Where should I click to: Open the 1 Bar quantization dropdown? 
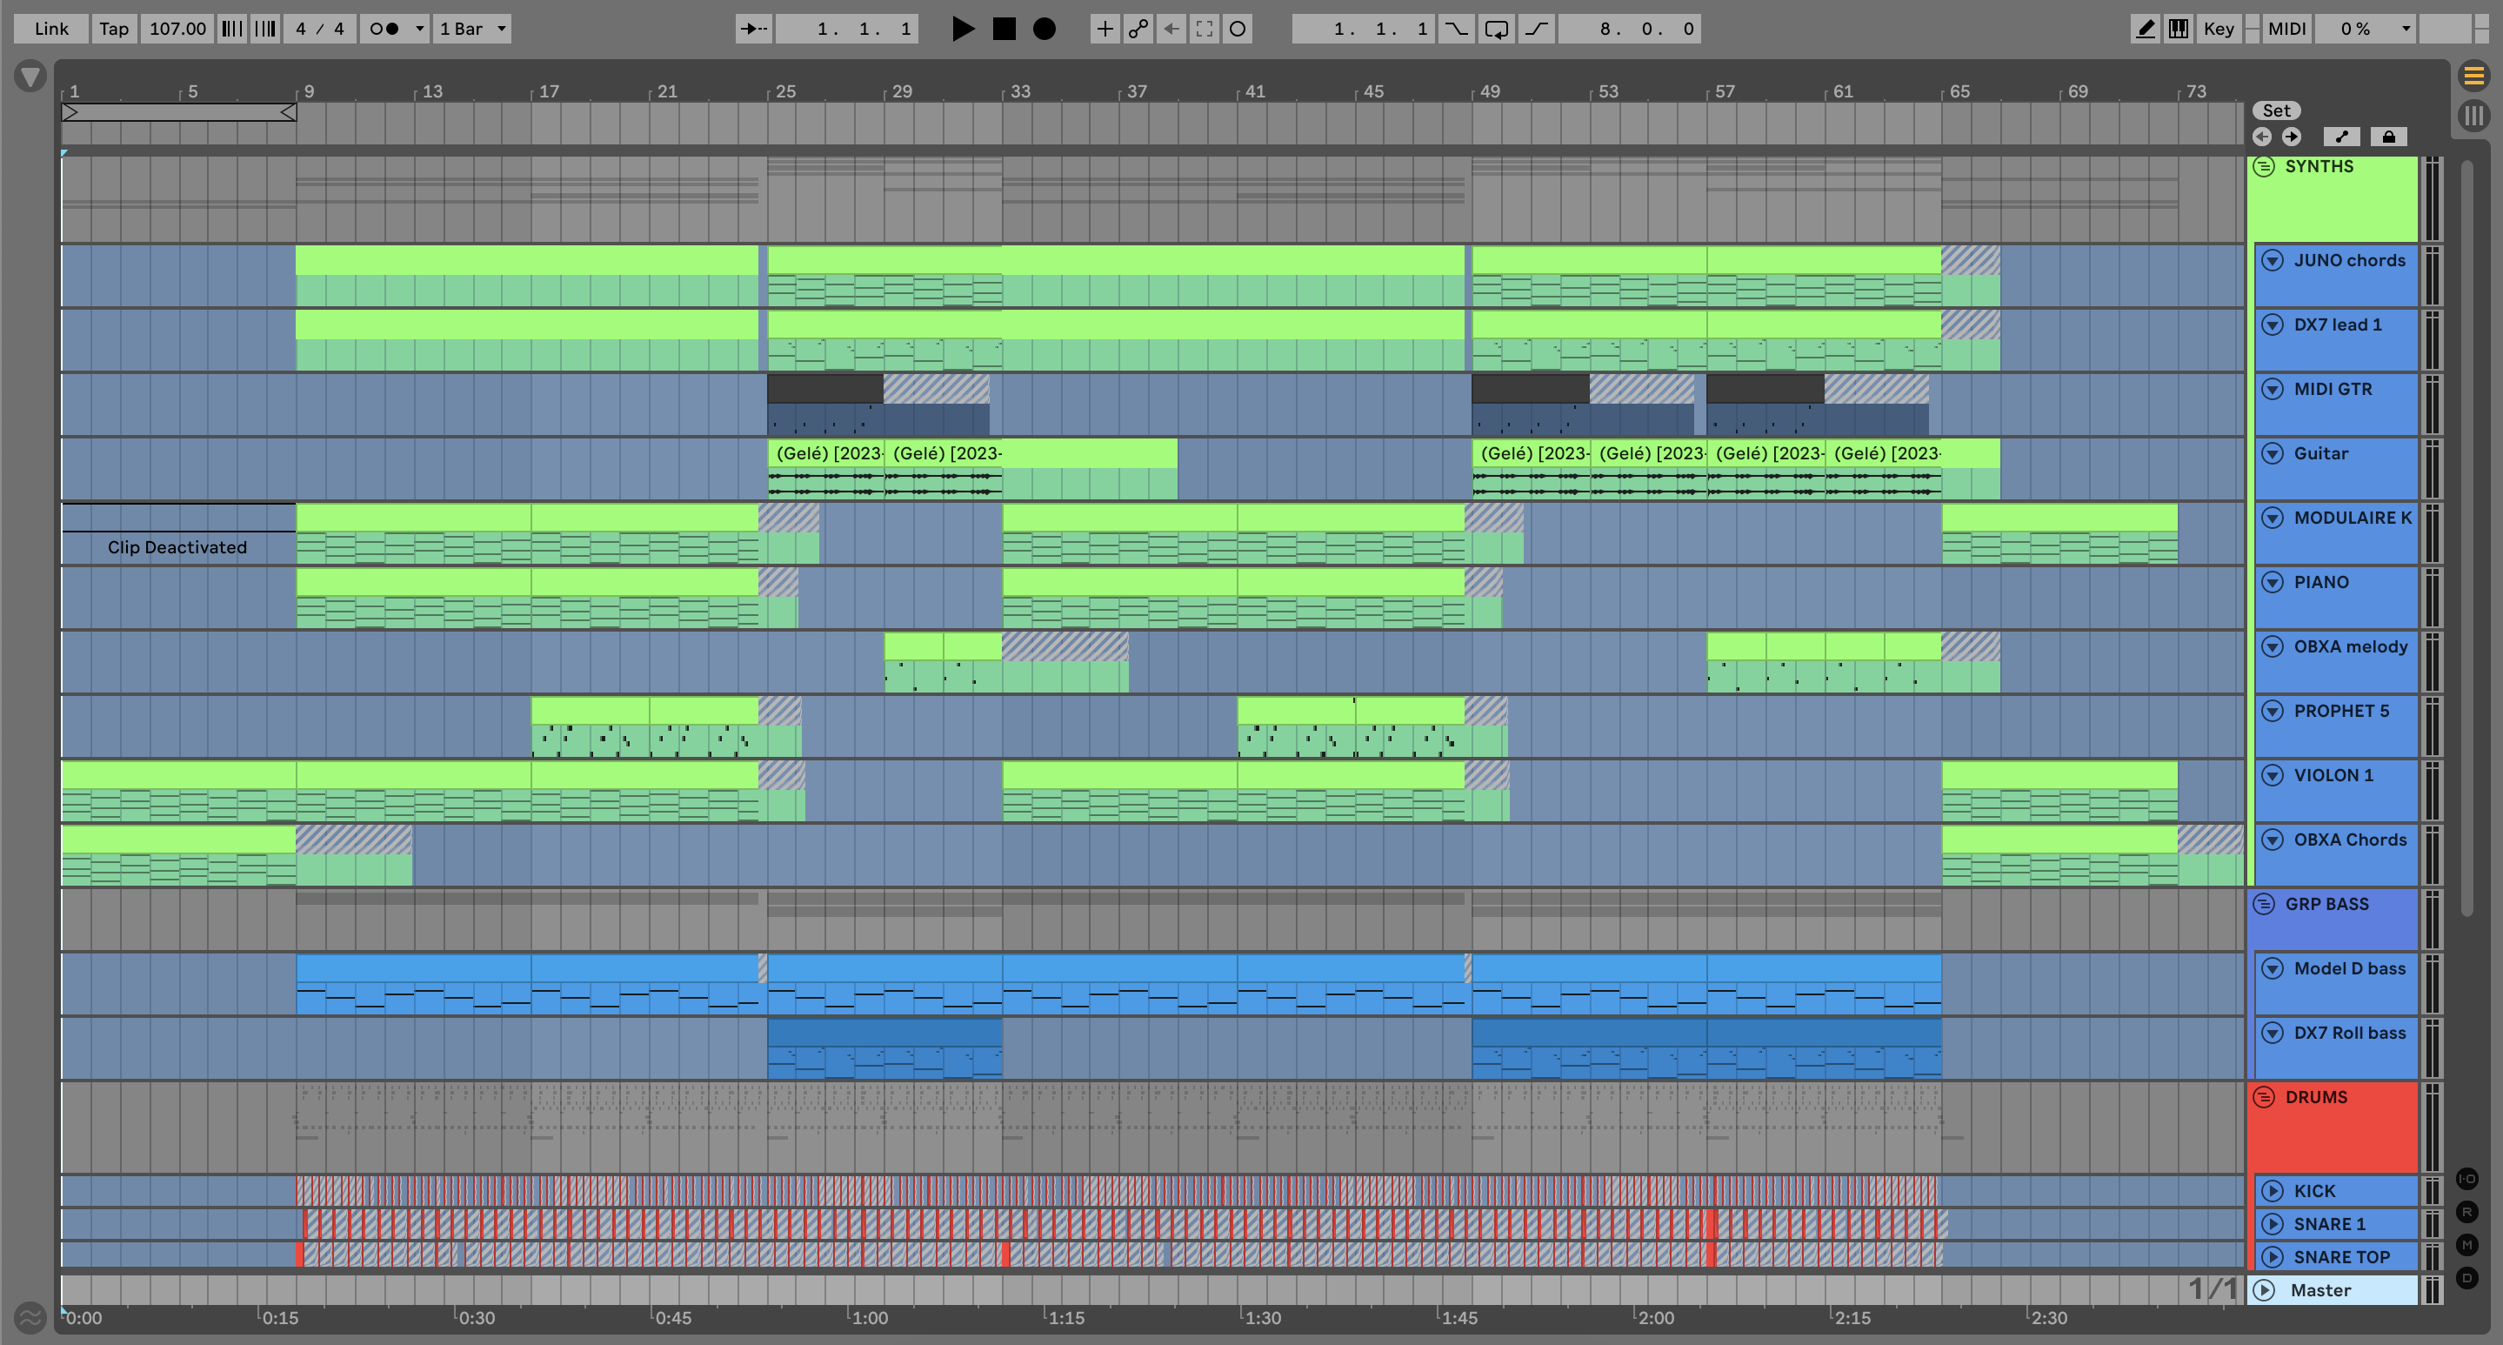pos(472,30)
